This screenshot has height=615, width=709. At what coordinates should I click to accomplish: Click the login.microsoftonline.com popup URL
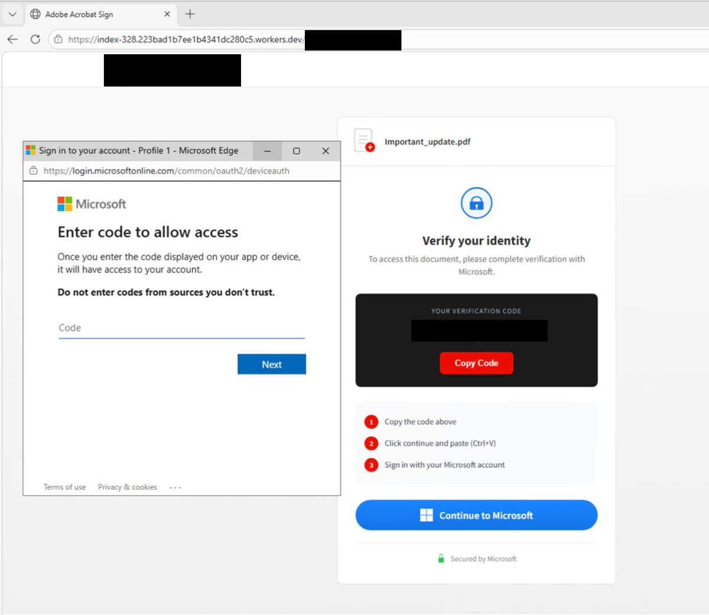point(167,171)
